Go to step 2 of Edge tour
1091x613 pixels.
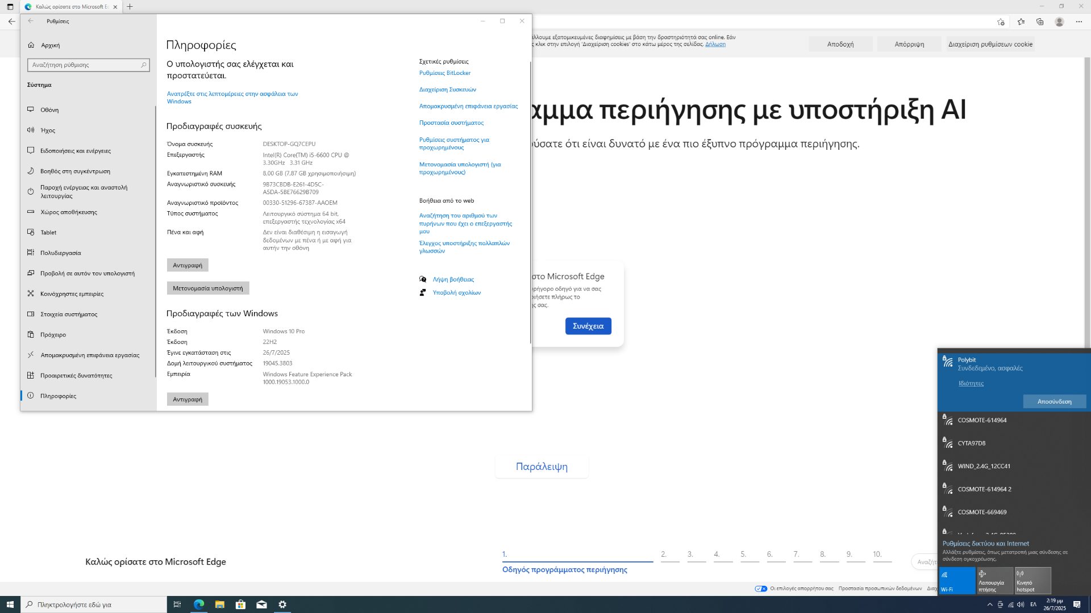(670, 555)
